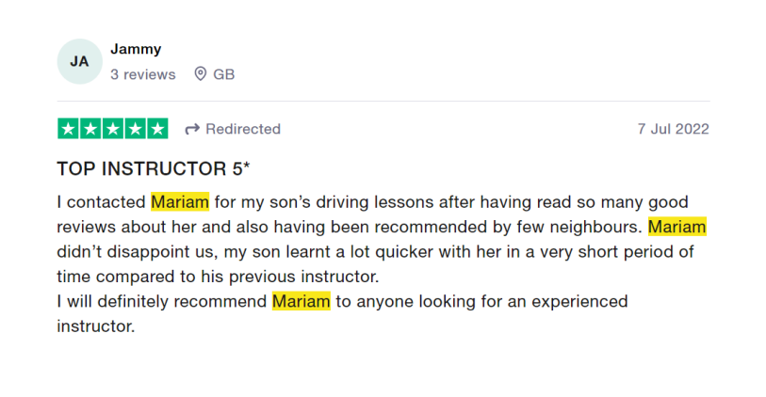Open reviewer name Jammy
This screenshot has width=766, height=397.
136,49
